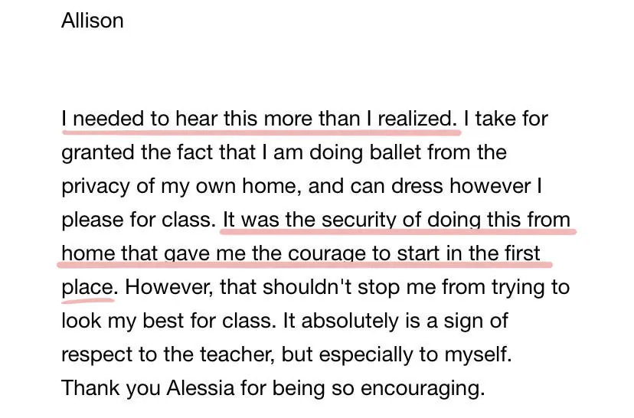Click the word 'granted' starting the second line

point(98,154)
